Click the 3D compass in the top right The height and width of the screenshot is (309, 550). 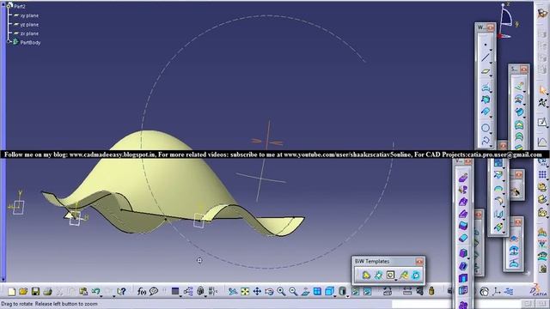point(506,21)
